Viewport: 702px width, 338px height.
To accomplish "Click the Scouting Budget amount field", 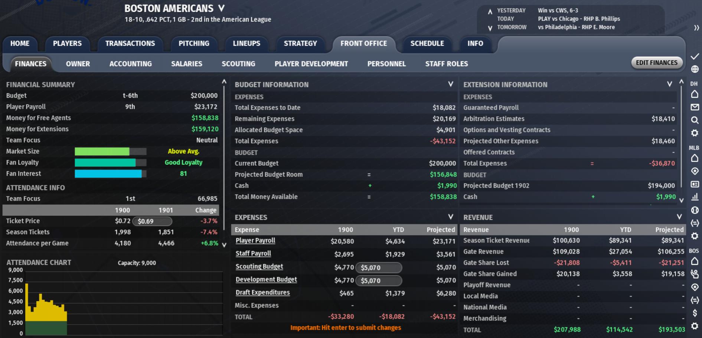I will [378, 267].
